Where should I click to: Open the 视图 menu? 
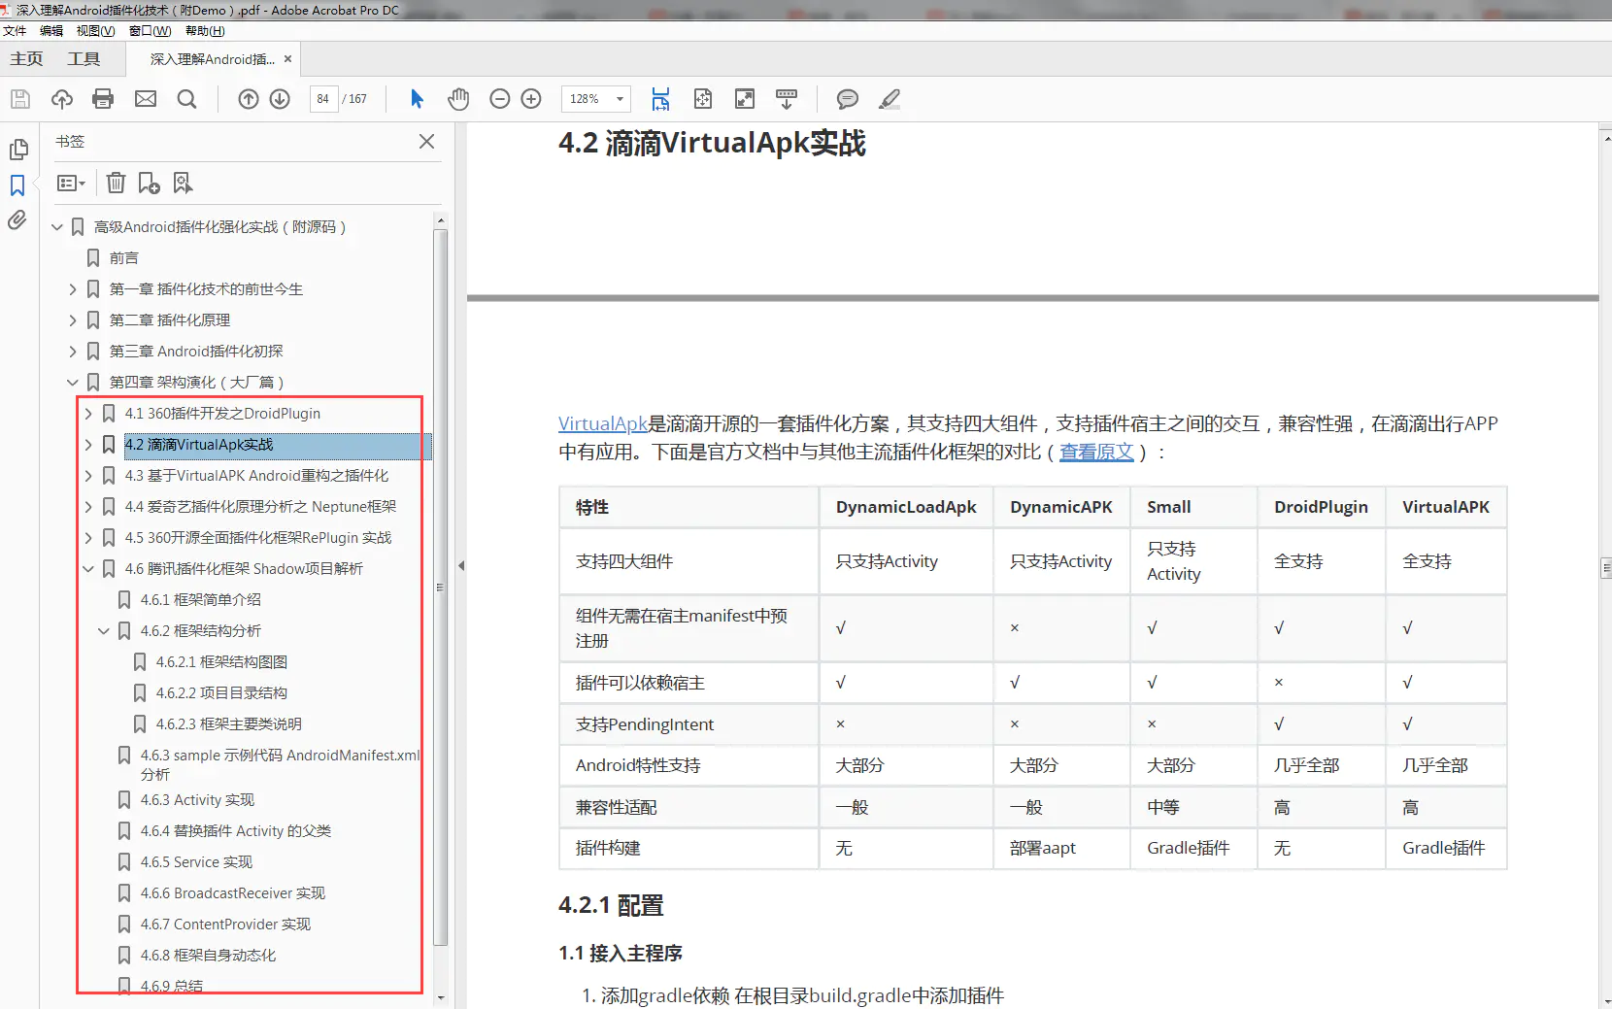(x=95, y=31)
